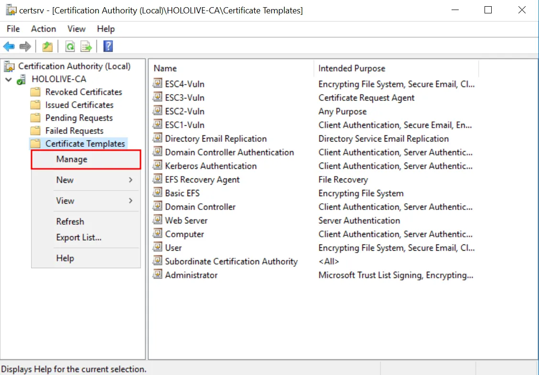Click the ESC3-Vuln template certificate icon

coord(157,97)
